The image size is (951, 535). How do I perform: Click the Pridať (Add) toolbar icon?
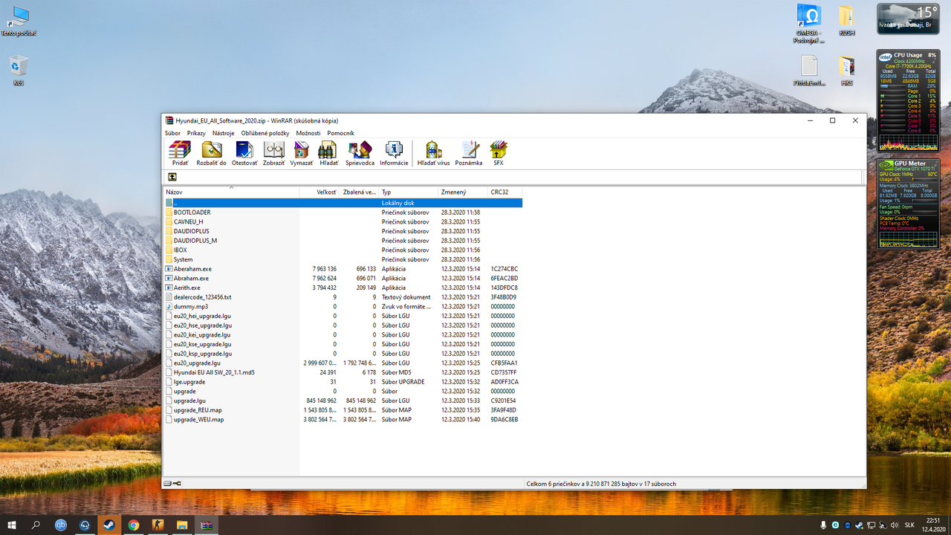tap(180, 153)
